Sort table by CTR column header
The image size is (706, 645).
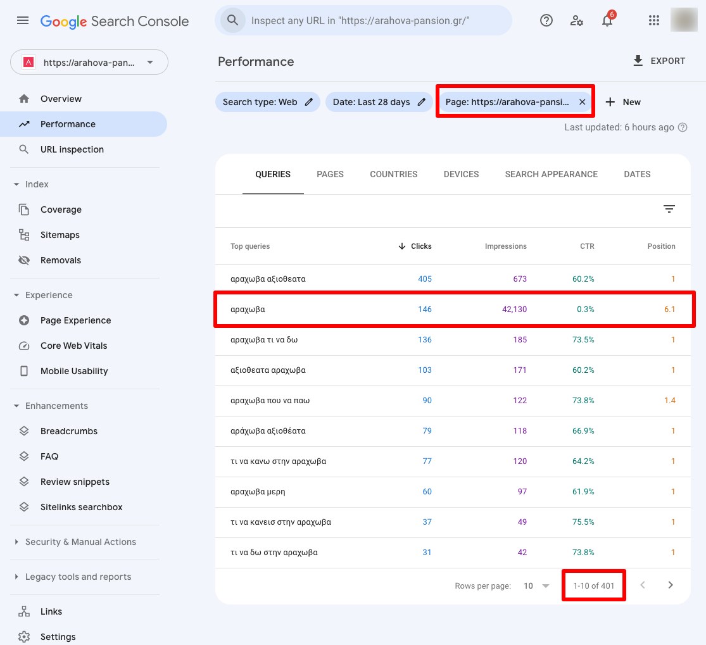coord(587,246)
